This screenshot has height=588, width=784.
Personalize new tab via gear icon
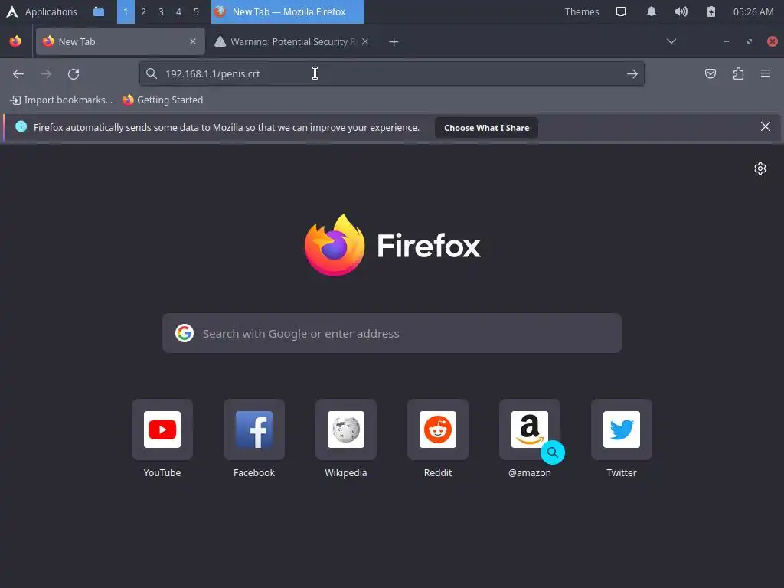tap(760, 168)
